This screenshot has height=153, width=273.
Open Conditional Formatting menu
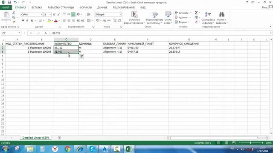click(134, 17)
